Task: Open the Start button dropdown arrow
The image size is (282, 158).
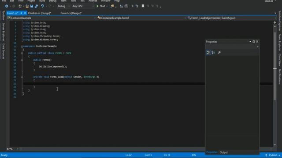Action: click(107, 6)
